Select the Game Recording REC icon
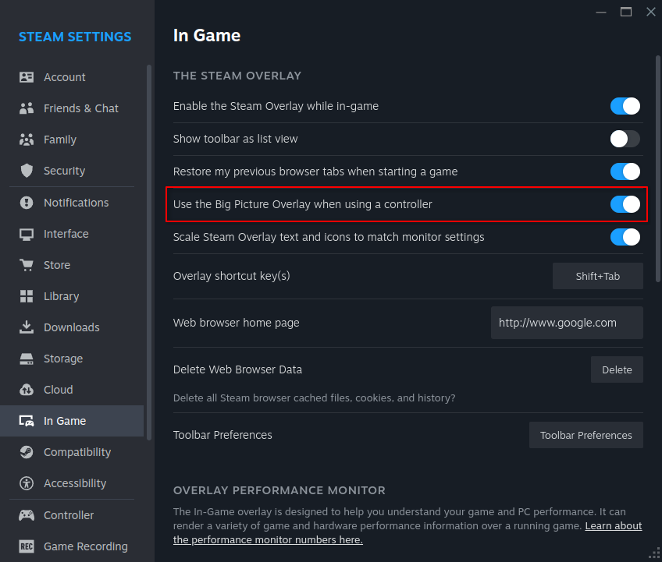Screen dimensions: 662x562 coord(27,546)
